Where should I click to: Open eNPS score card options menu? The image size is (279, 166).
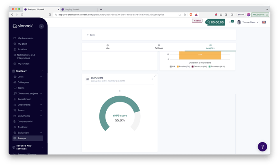[152, 79]
